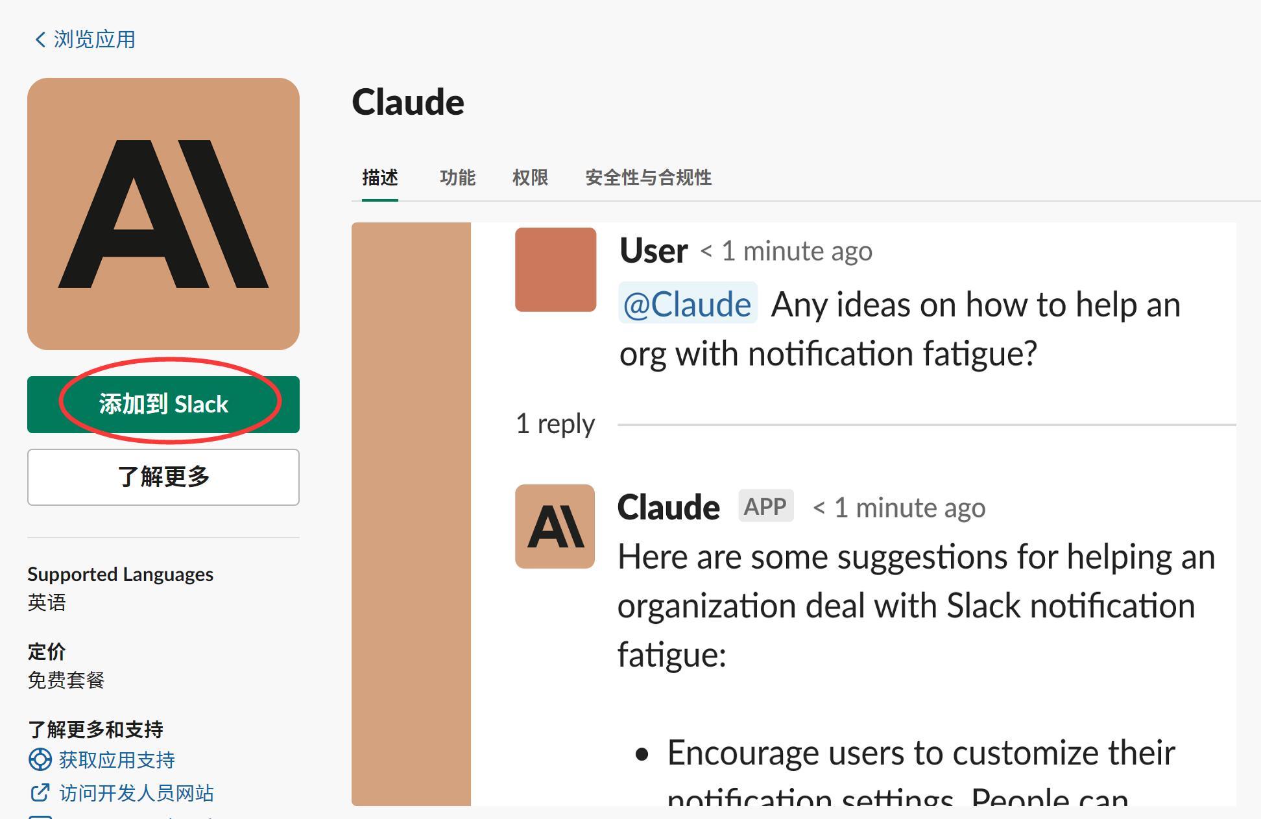Click the 免费套餐 pricing value
This screenshot has height=819, width=1261.
(x=66, y=680)
